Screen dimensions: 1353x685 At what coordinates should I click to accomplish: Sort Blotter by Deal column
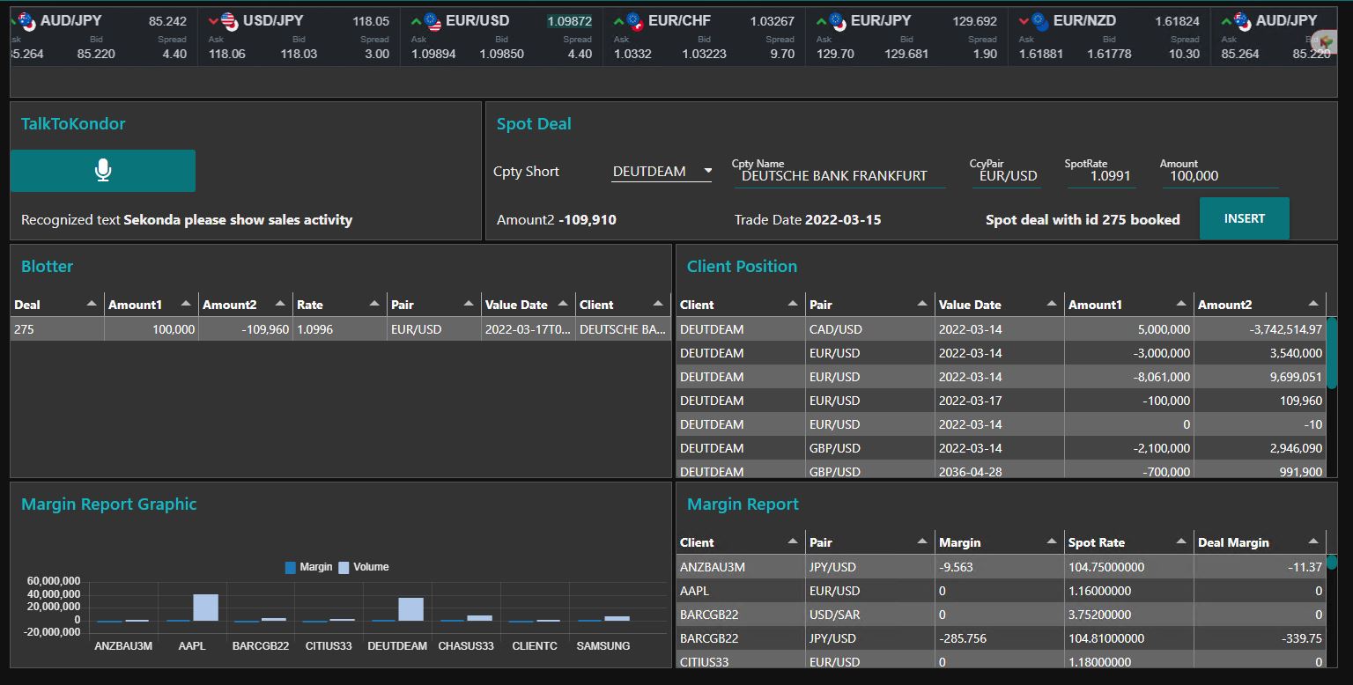pyautogui.click(x=56, y=305)
